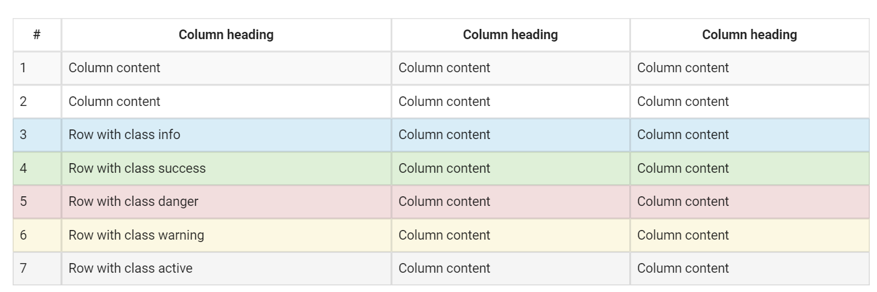Select the Row with class warning cell
The image size is (877, 292).
pos(226,235)
